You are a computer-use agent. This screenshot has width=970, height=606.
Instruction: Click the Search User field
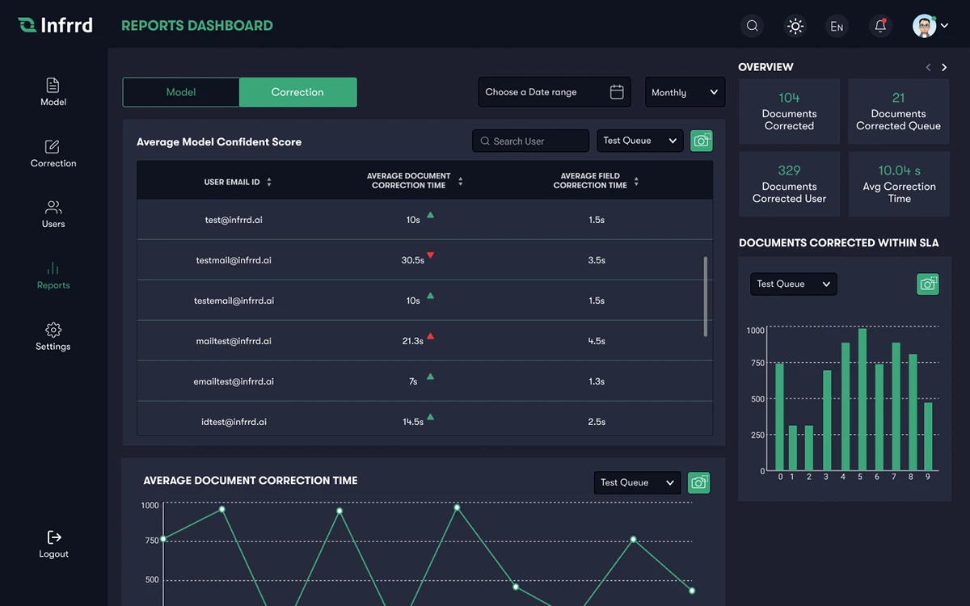(530, 141)
